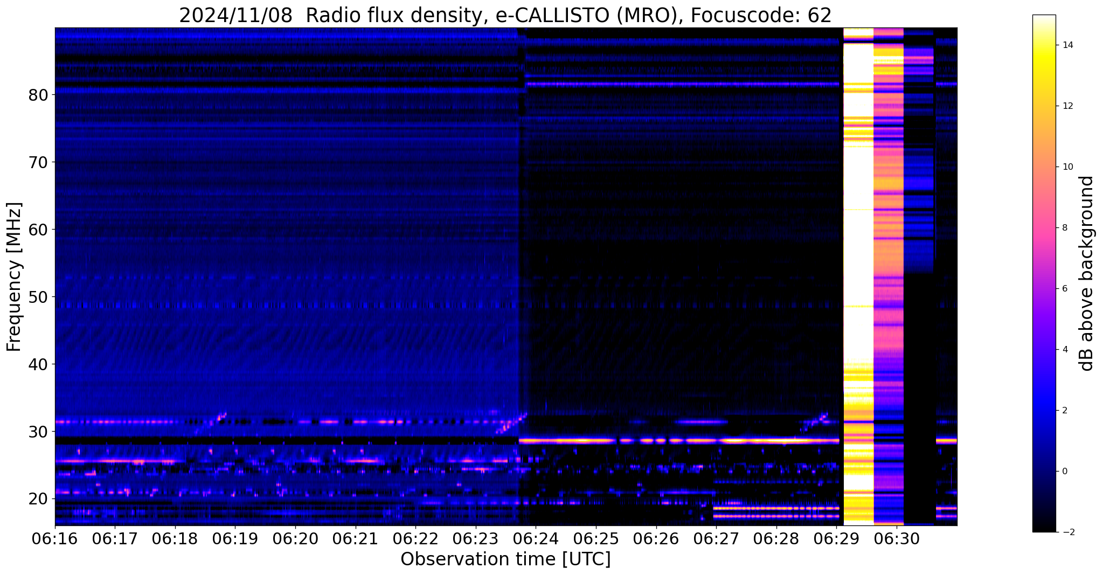Click the 80 MHz frequency tick label

coord(38,95)
